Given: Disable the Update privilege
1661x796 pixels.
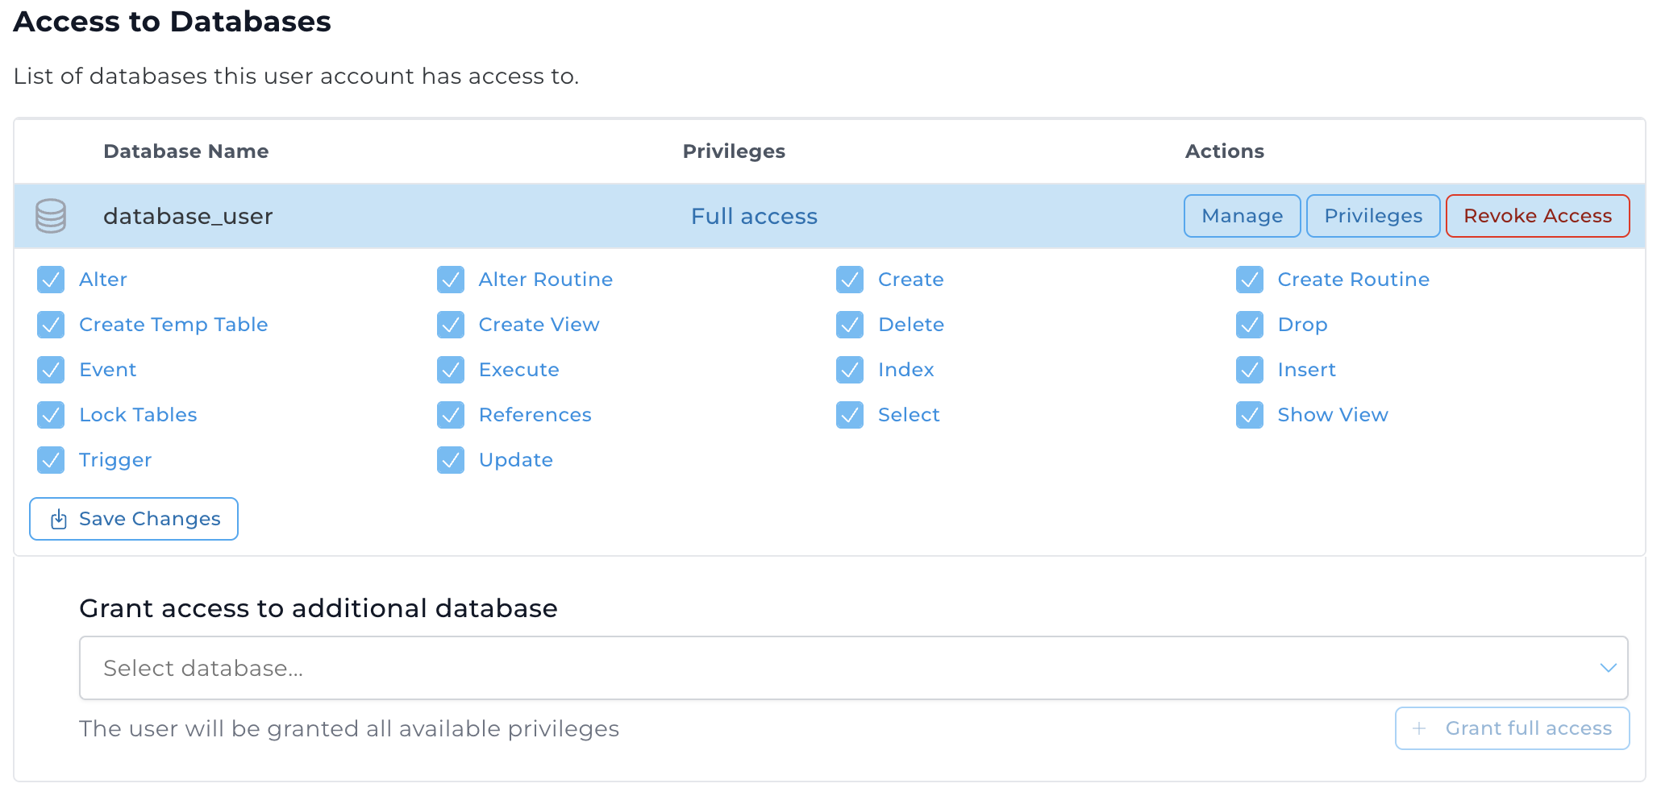Looking at the screenshot, I should point(451,460).
